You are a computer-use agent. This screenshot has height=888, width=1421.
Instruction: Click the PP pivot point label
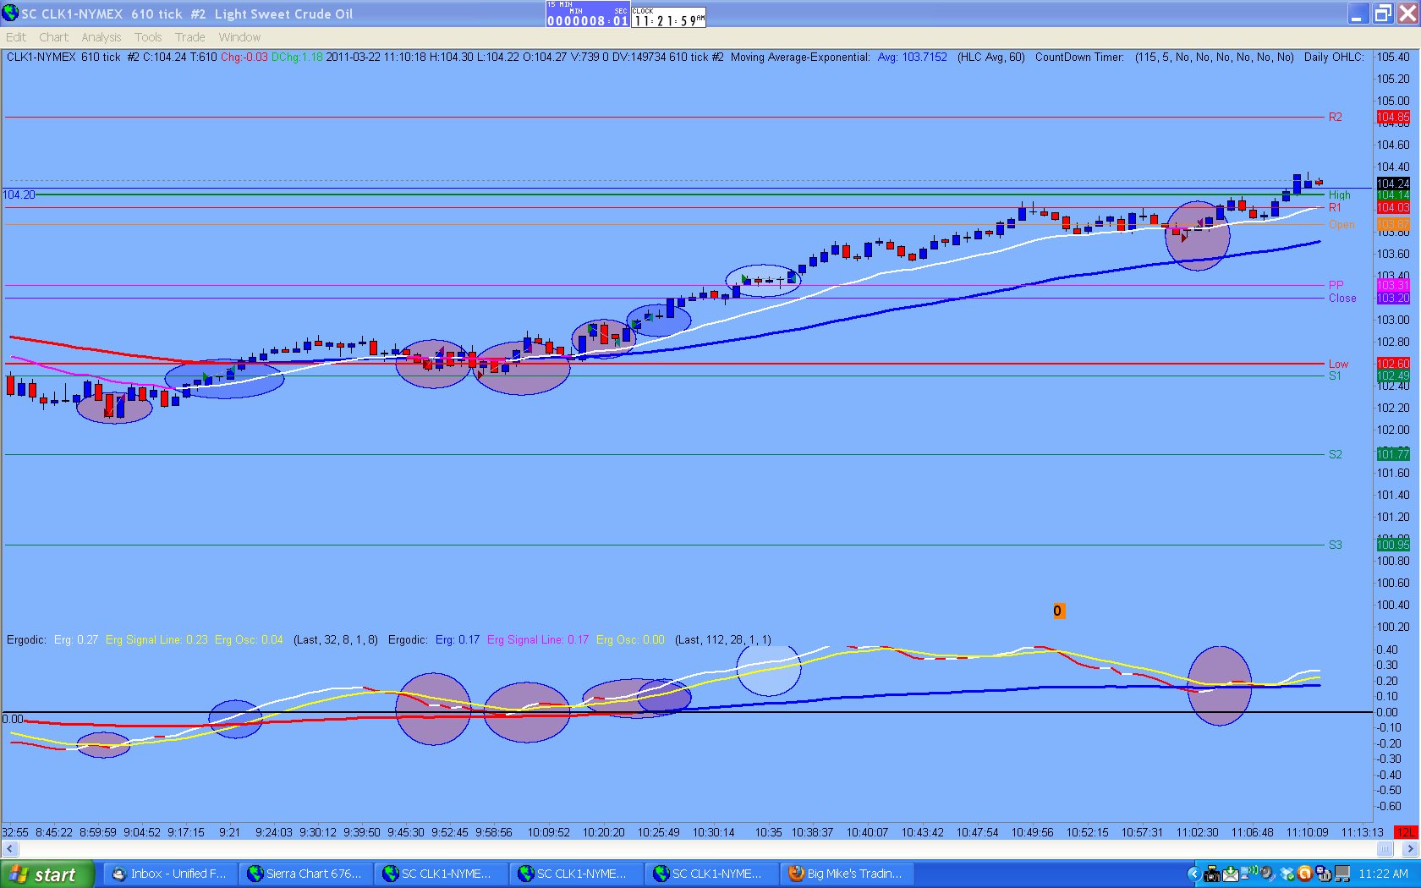point(1336,285)
